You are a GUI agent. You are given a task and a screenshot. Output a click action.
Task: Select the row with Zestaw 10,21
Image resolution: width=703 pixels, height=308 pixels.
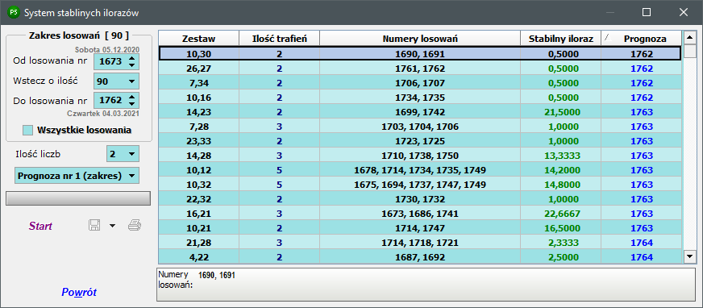tap(420, 227)
